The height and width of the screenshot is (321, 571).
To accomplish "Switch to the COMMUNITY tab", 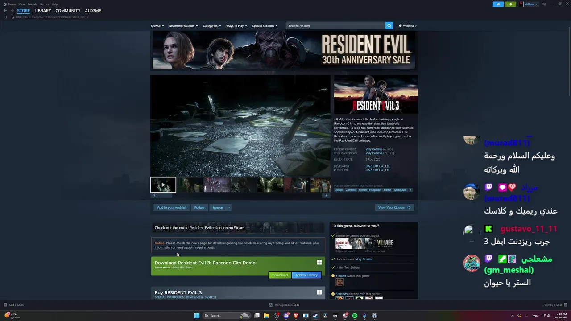I will coord(68,11).
